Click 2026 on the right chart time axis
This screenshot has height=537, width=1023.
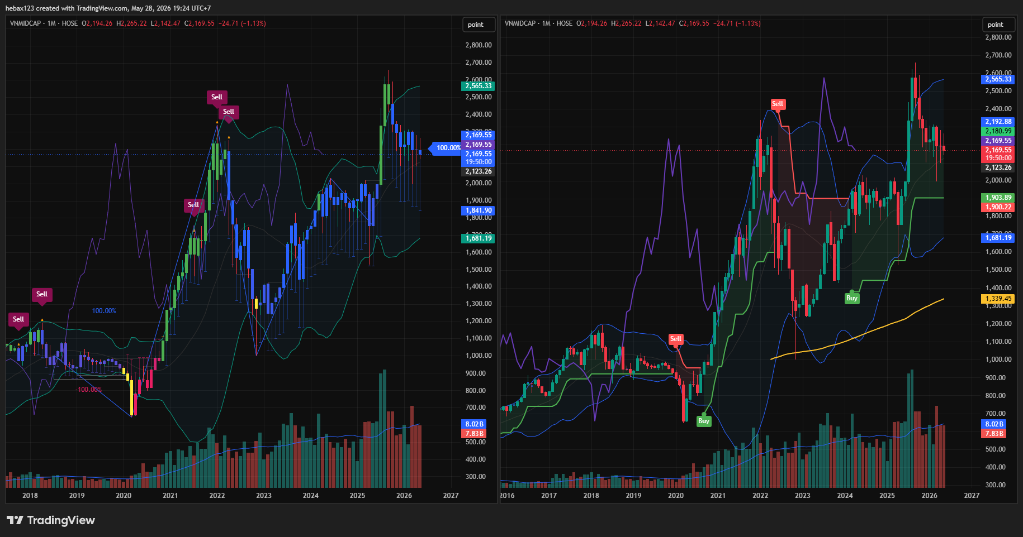(929, 496)
